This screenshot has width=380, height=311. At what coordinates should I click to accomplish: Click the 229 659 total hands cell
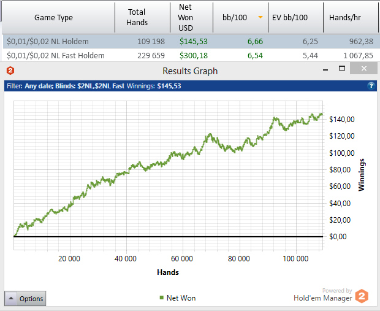coord(151,56)
